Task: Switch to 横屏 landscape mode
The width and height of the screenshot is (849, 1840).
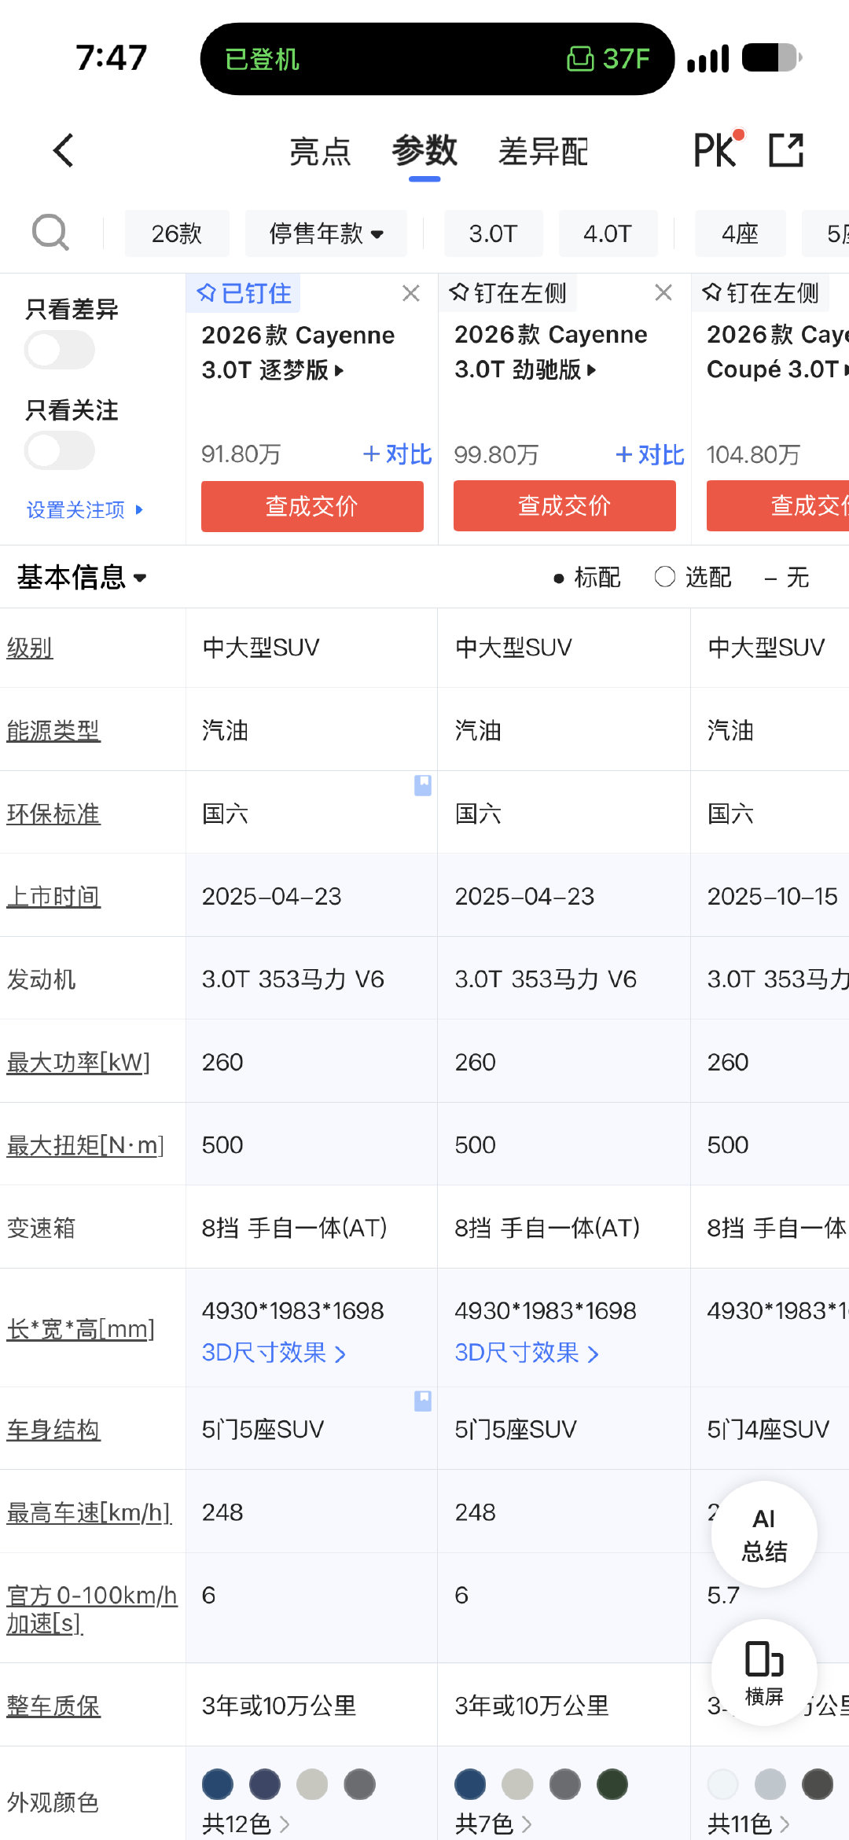Action: coord(764,1673)
